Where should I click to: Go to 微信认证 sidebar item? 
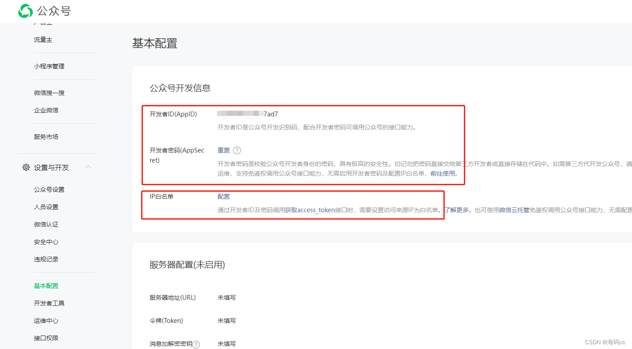click(46, 224)
